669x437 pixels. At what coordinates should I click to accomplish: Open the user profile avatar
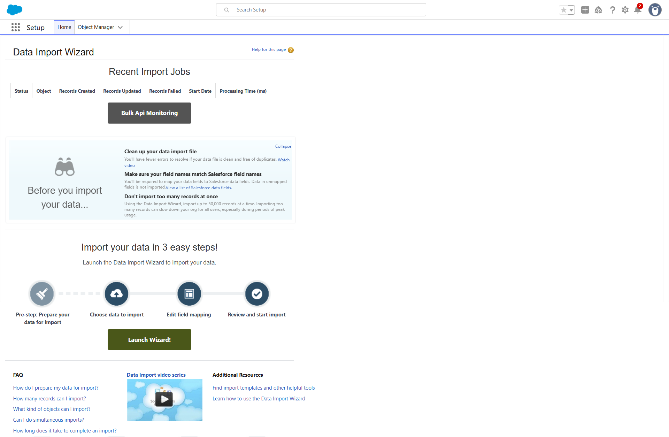click(x=655, y=10)
